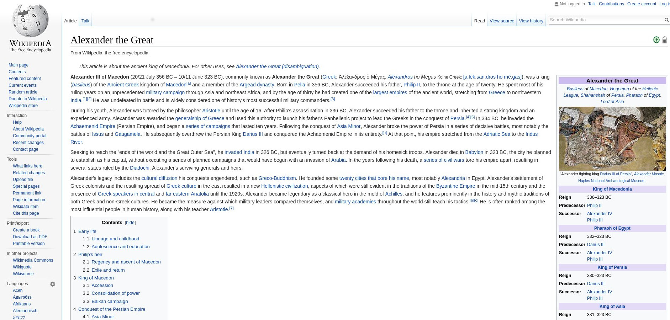Collapse the Interaction sidebar section

pos(17,116)
